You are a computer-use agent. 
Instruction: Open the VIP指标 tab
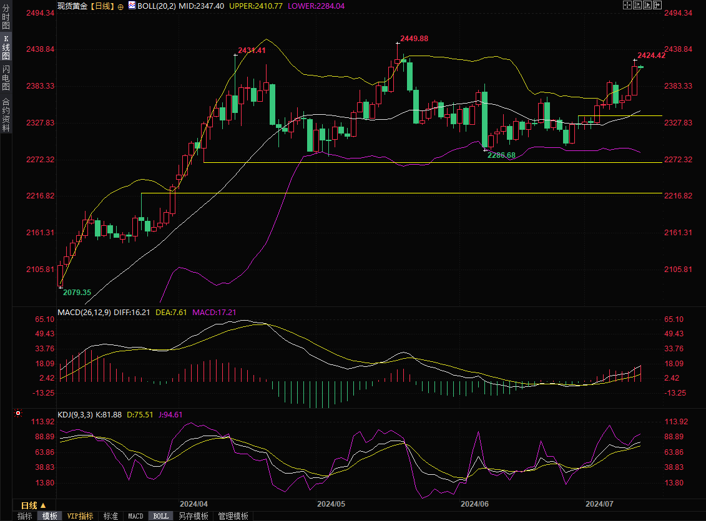point(81,516)
